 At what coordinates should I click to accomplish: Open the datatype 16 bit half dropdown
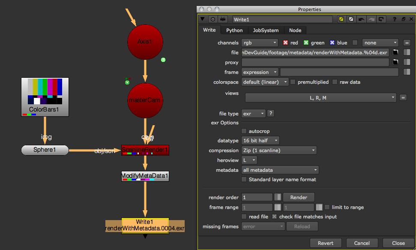pyautogui.click(x=261, y=141)
